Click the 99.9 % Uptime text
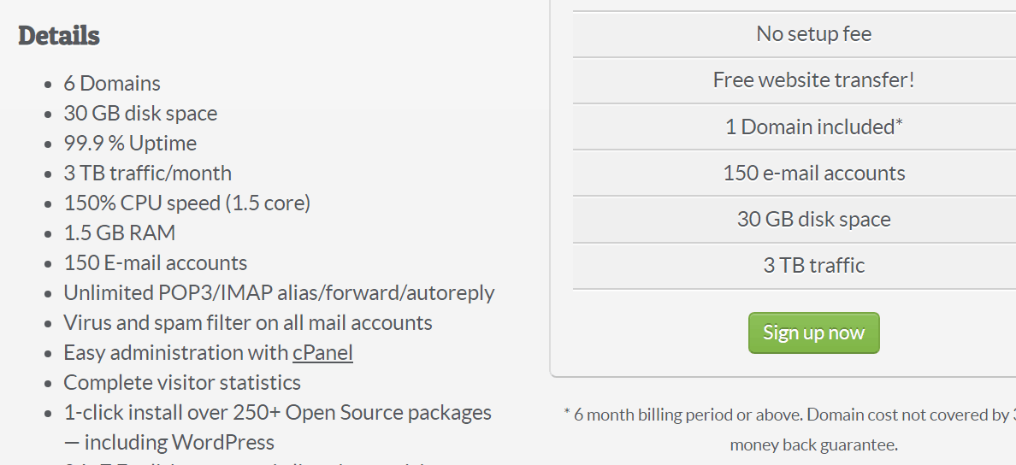 130,143
